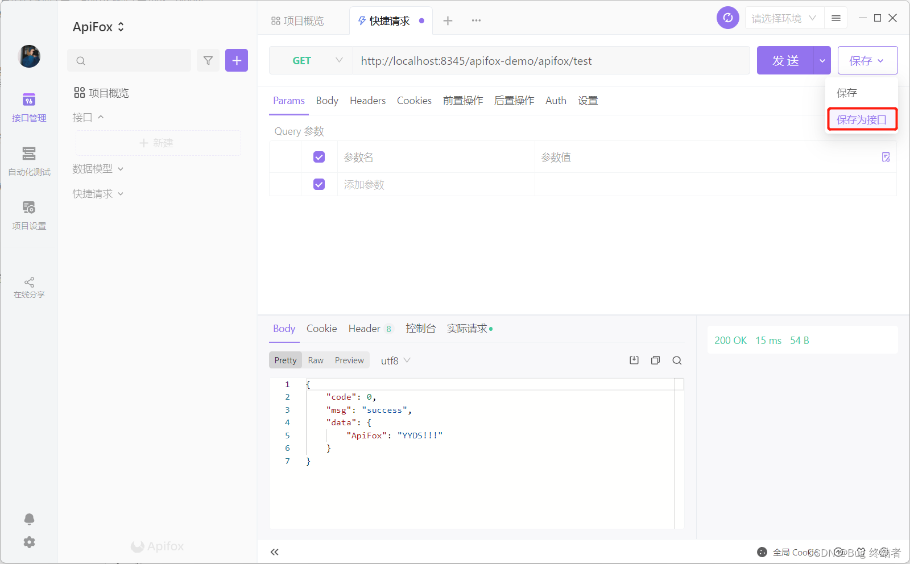Image resolution: width=910 pixels, height=564 pixels.
Task: Click the 保存 dropdown button
Action: [867, 60]
